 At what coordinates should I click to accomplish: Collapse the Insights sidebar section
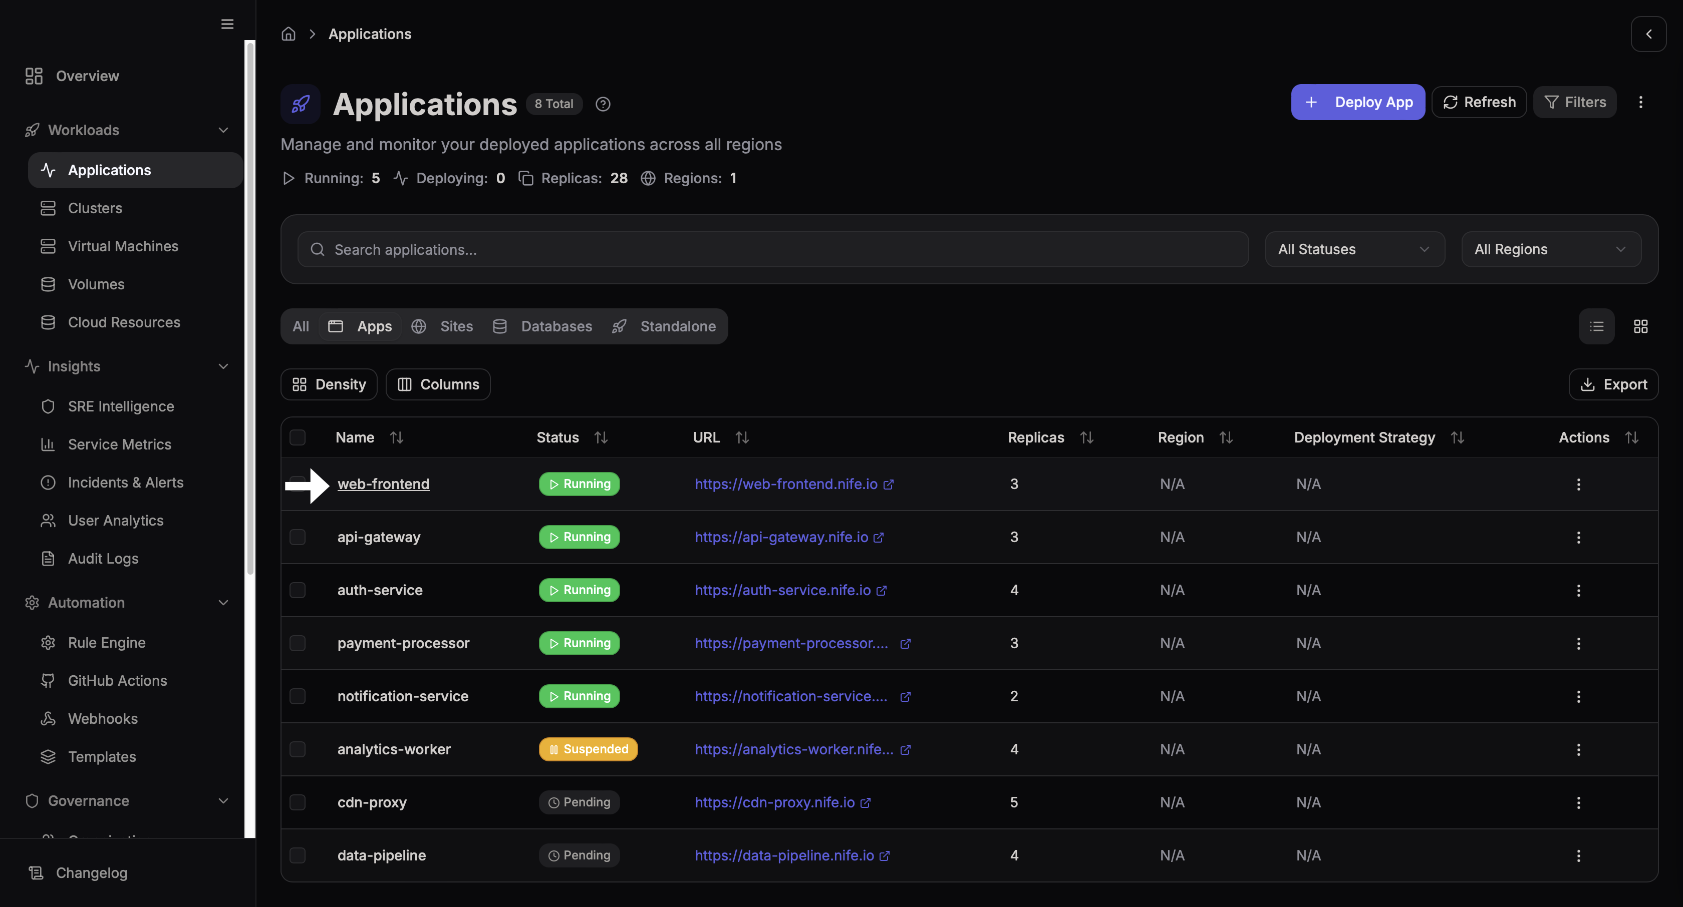[x=223, y=366]
